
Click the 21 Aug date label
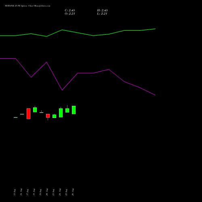pos(53,192)
